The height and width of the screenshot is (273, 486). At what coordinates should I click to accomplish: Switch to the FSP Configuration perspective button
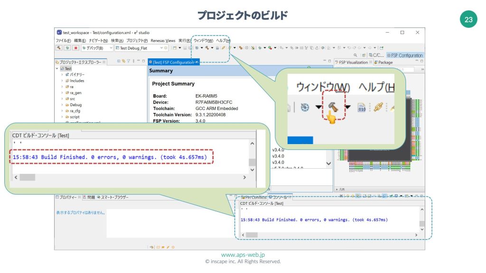tap(405, 55)
